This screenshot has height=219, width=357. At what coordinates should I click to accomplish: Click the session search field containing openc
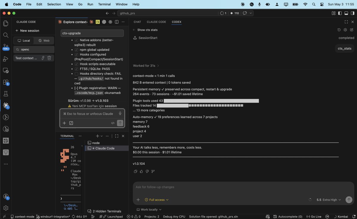(34, 49)
